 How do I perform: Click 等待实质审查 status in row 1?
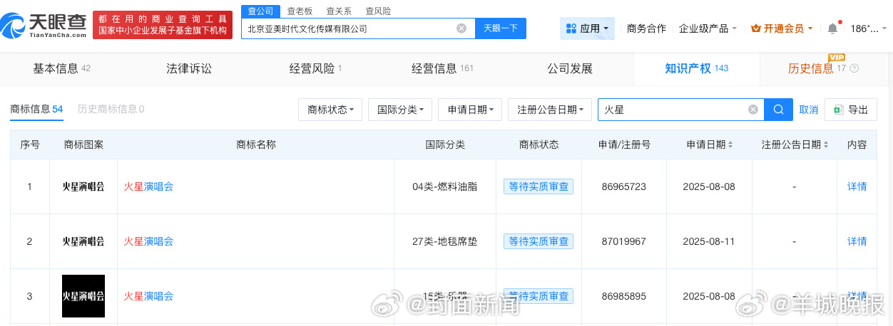click(x=539, y=186)
